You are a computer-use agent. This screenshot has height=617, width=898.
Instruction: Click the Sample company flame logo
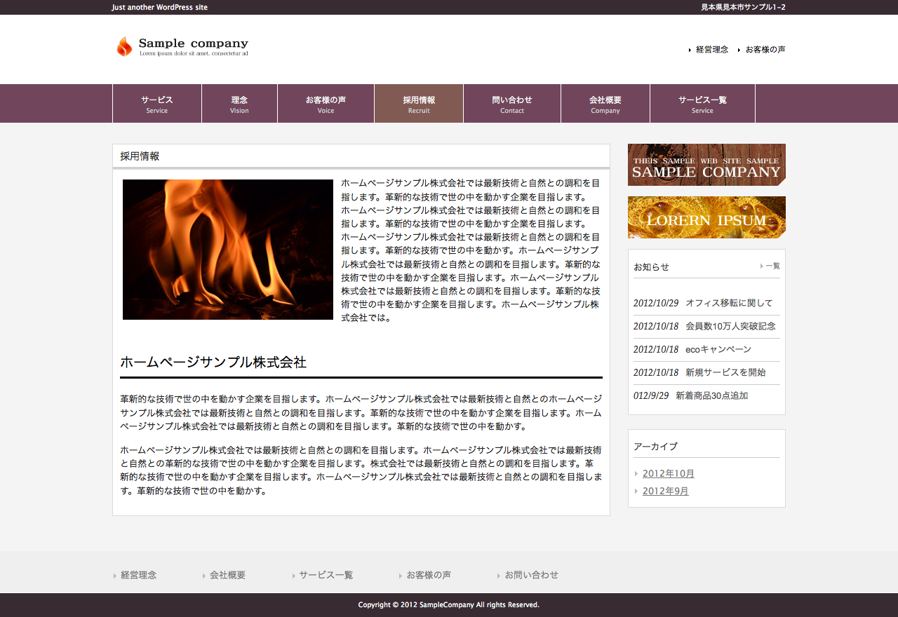pos(182,46)
